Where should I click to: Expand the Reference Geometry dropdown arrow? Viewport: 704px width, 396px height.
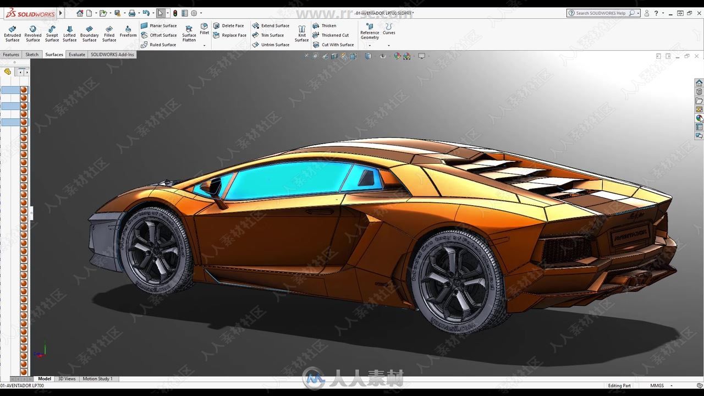[x=370, y=46]
